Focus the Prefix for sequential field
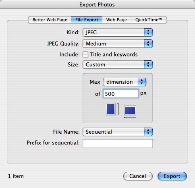 [x=118, y=143]
